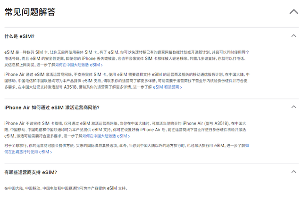Click the arrow after the first 如何在中国大陆激活 eSIM link
This screenshot has height=199, width=302.
click(x=101, y=65)
